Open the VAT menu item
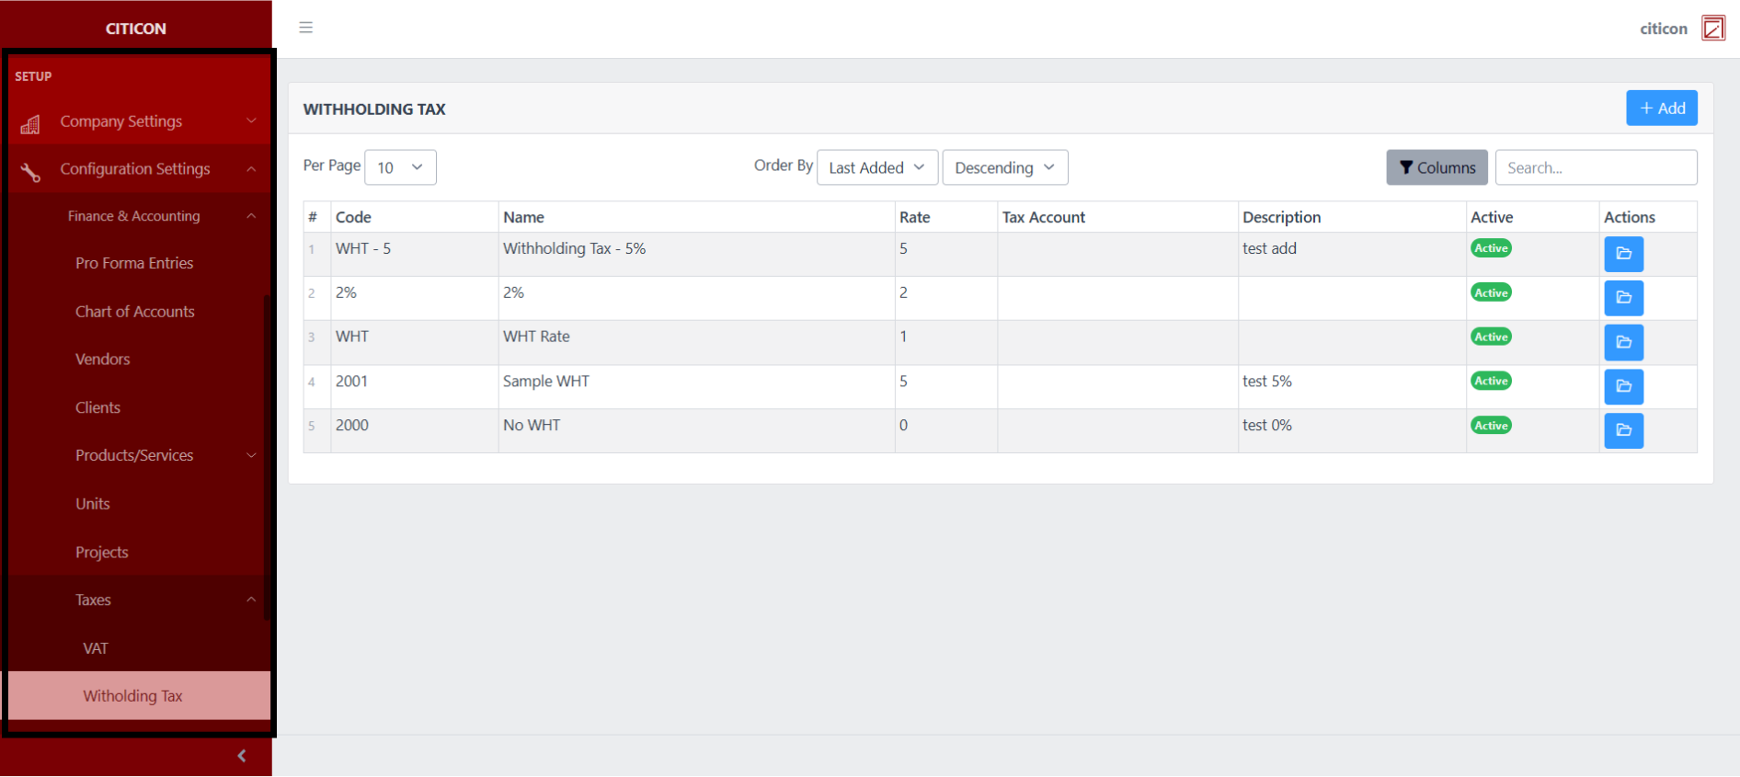 click(96, 648)
